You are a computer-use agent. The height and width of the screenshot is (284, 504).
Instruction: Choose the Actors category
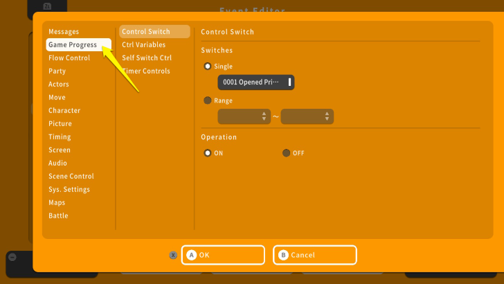58,85
